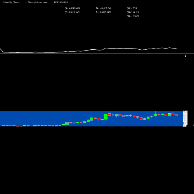Click the 'OH: 0.29' reading
This screenshot has height=194, width=194.
point(133,12)
